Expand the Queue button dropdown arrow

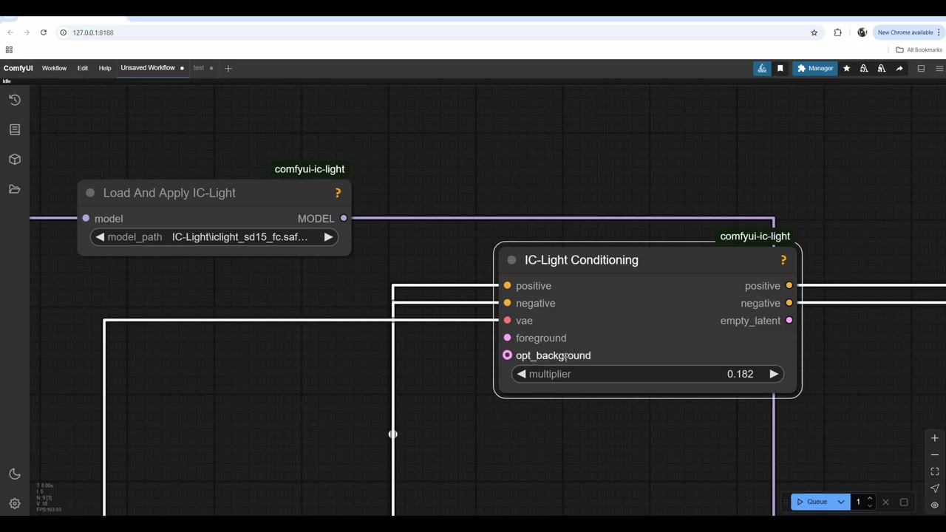coord(841,502)
